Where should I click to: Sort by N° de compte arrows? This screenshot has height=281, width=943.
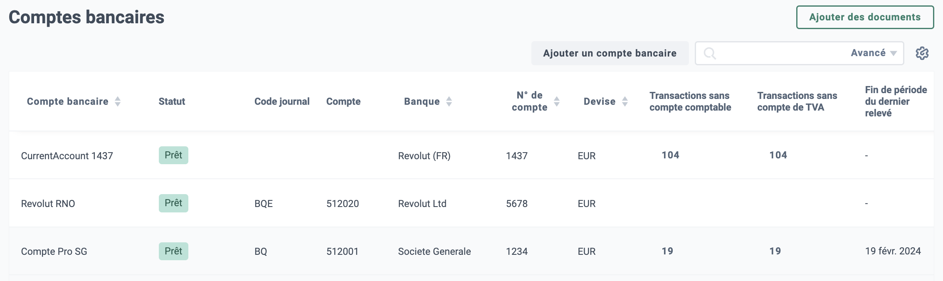pyautogui.click(x=557, y=101)
